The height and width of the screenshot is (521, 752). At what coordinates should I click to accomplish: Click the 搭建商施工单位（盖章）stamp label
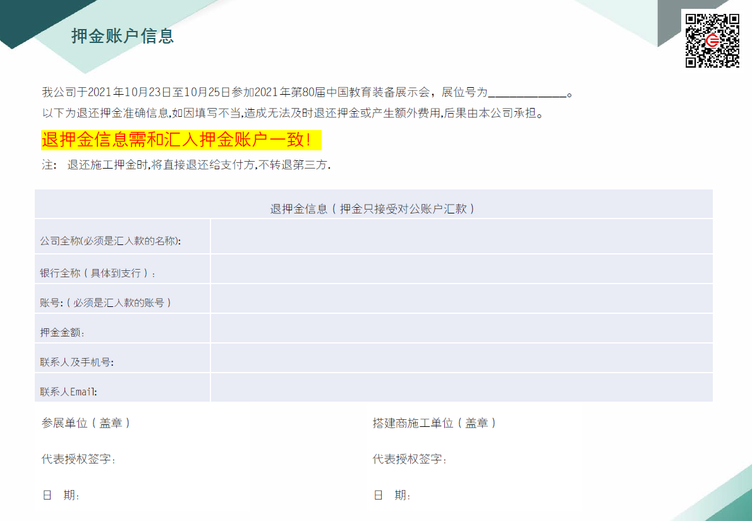click(x=434, y=423)
